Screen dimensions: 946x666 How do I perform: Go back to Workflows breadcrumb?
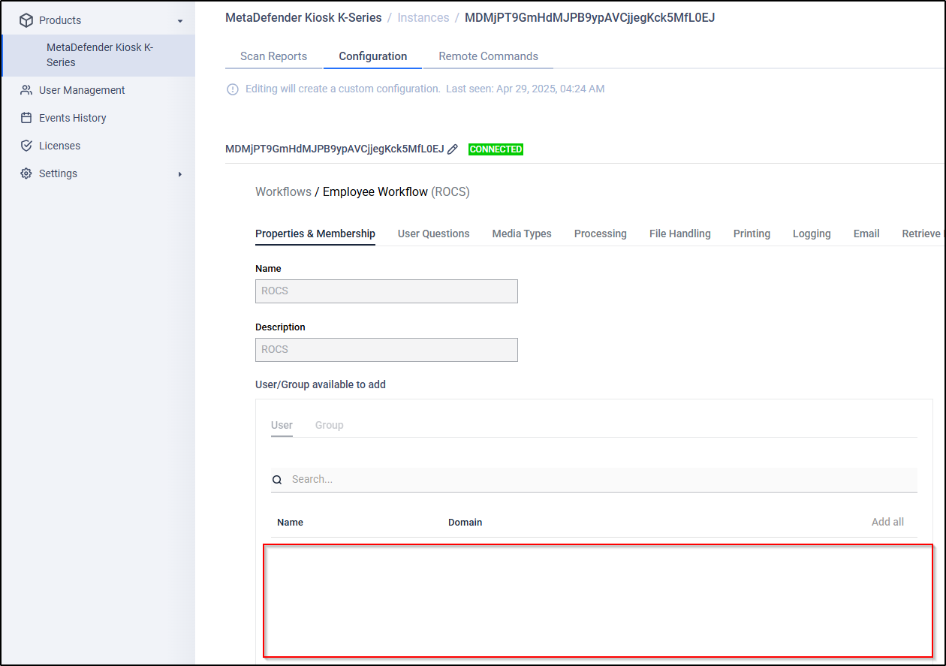[283, 192]
